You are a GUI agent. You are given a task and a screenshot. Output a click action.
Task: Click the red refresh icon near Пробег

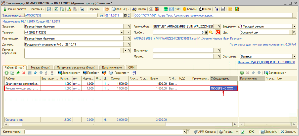[x=218, y=32]
